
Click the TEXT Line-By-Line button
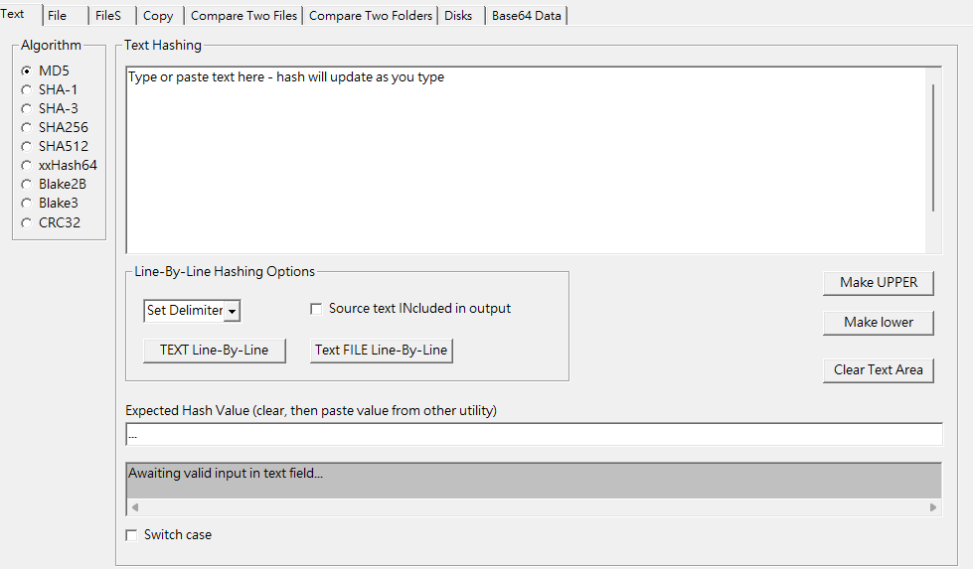coord(215,351)
